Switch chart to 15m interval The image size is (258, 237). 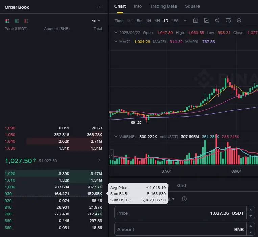(139, 21)
